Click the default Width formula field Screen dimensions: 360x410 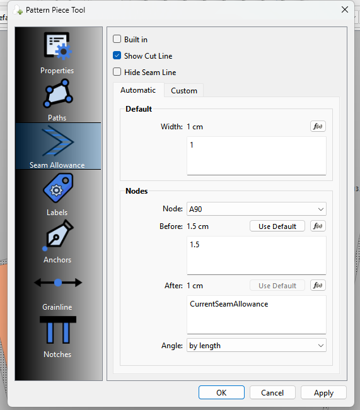click(x=257, y=156)
